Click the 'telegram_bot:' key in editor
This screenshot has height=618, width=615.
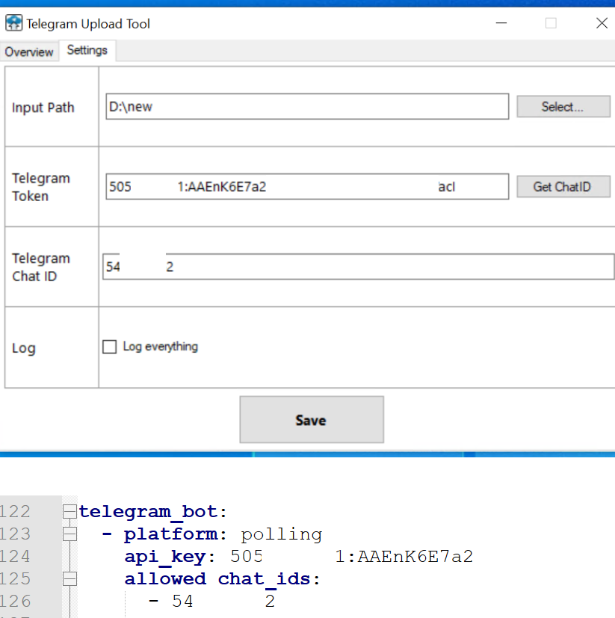(x=153, y=512)
